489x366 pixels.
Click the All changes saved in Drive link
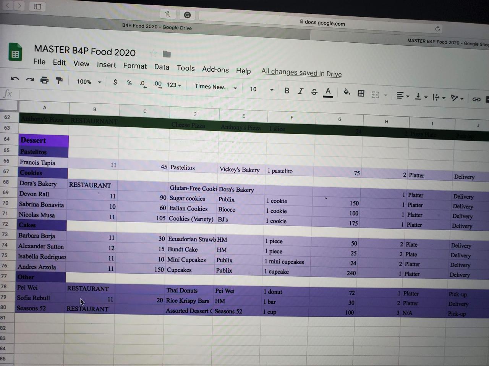click(x=301, y=73)
